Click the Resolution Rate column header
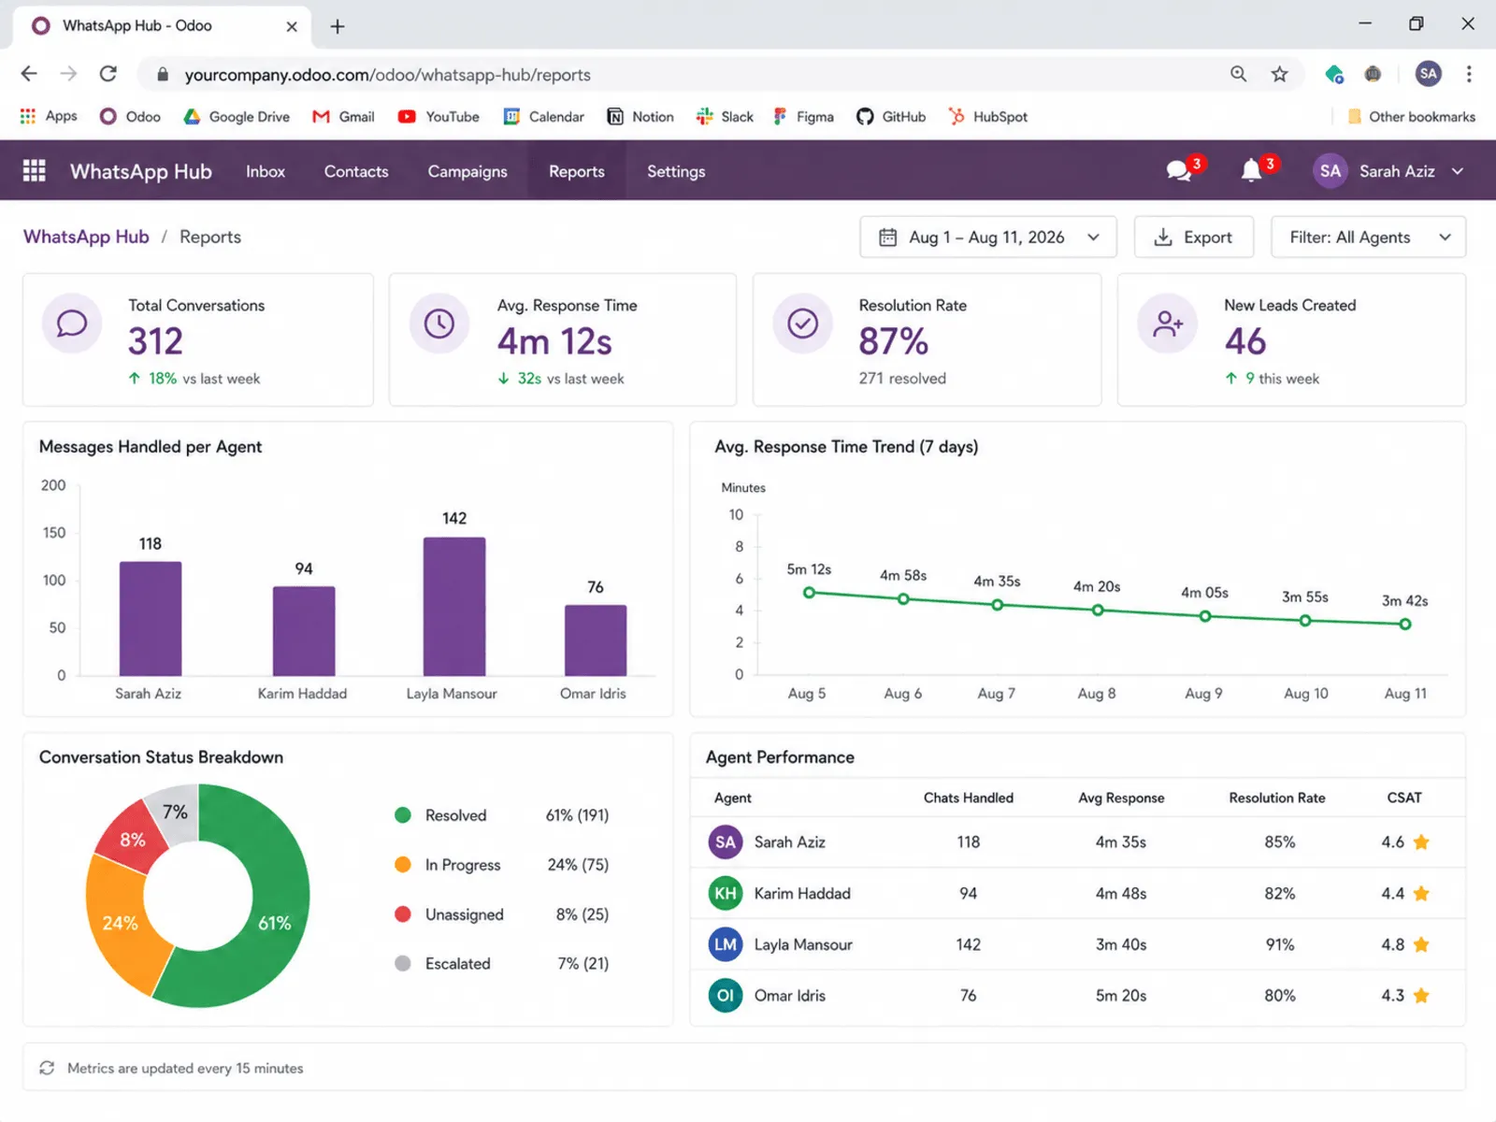 (x=1277, y=798)
